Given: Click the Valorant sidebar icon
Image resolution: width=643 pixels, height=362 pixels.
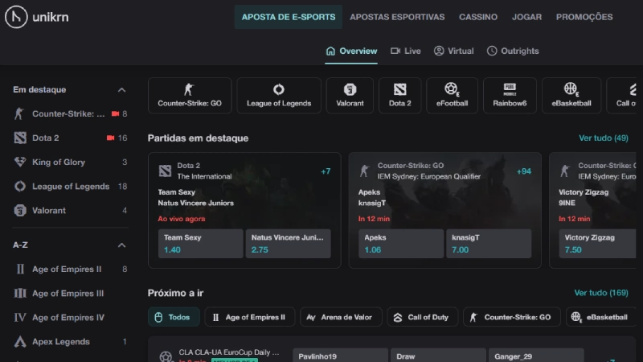Looking at the screenshot, I should tap(19, 211).
